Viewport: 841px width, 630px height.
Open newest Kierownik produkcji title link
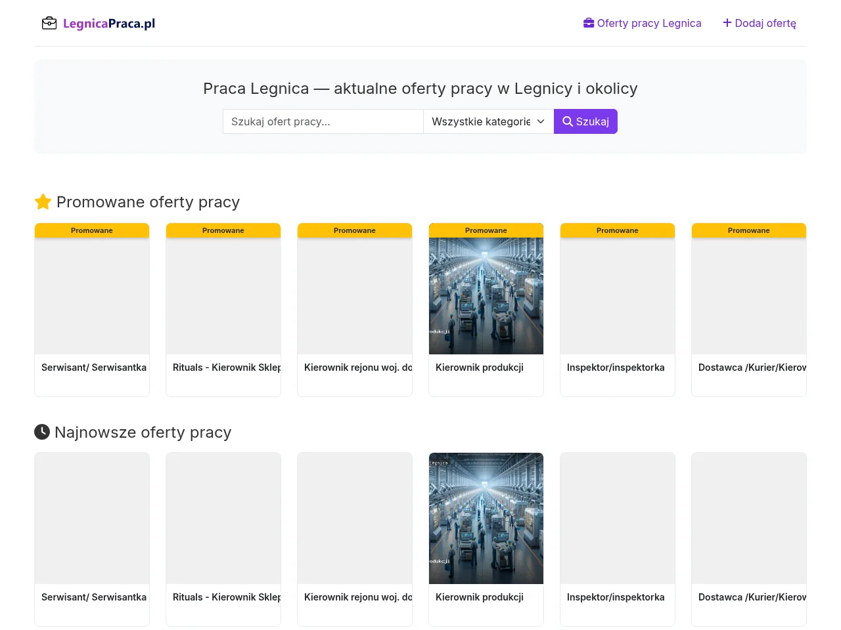coord(480,597)
